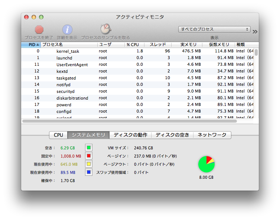Select the システムメモリ tab
Viewport: 280px width, 220px height.
(x=89, y=135)
